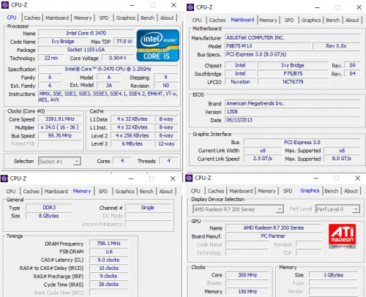Click the Socket 1155 LGA package field
Viewport: 366px width, 297px height.
86,50
